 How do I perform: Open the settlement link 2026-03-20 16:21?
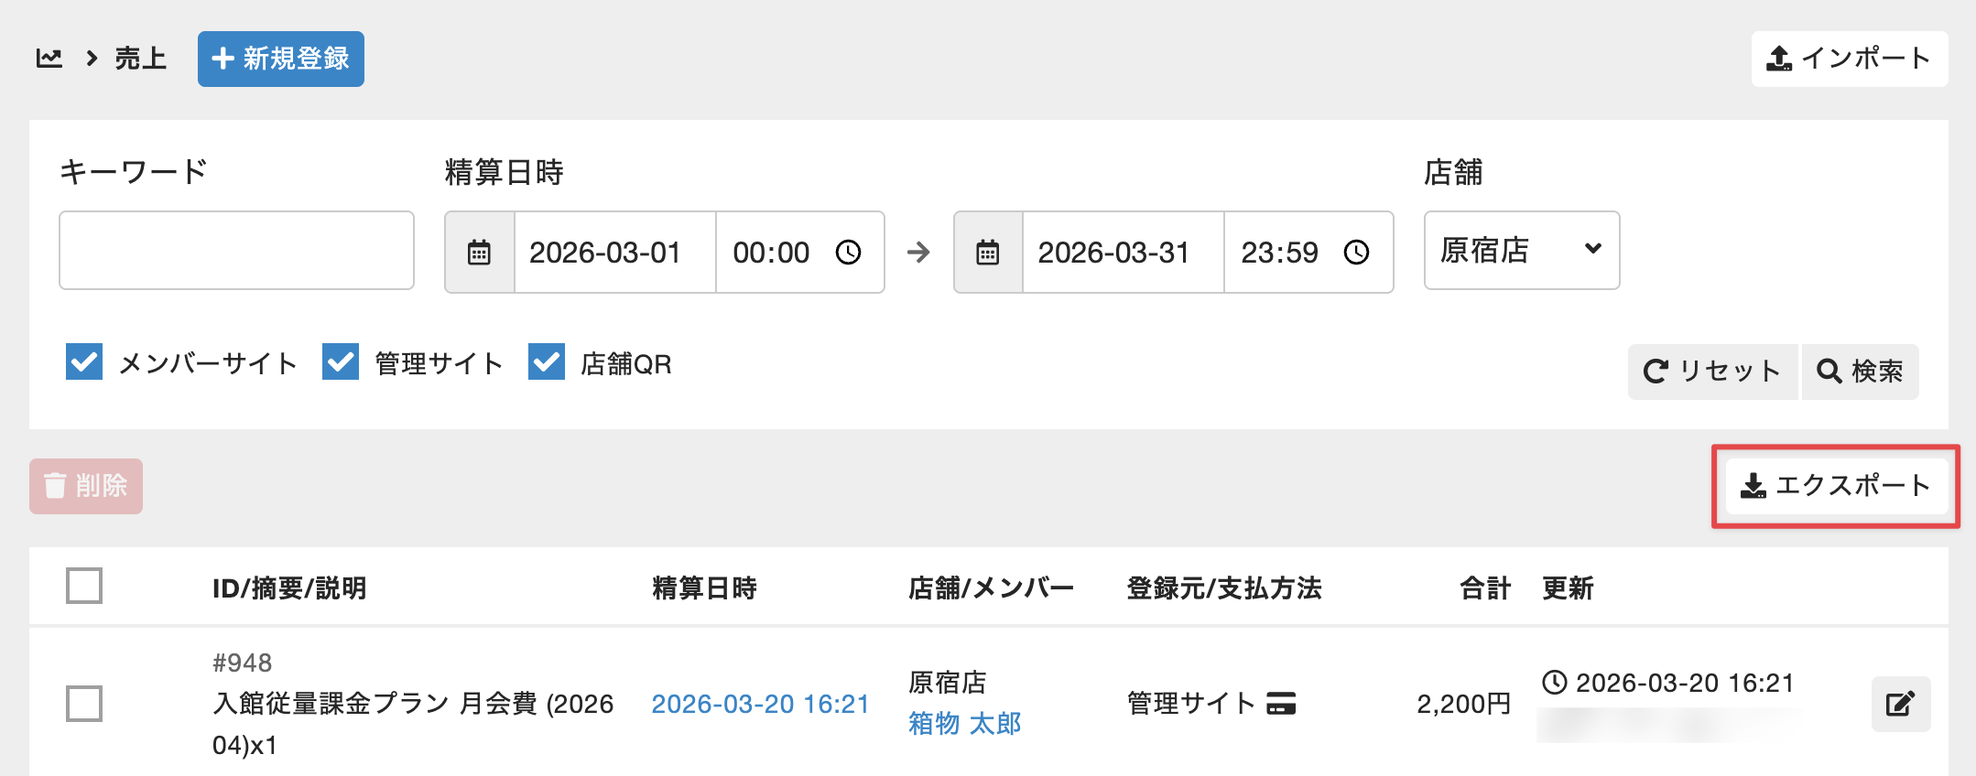point(760,704)
